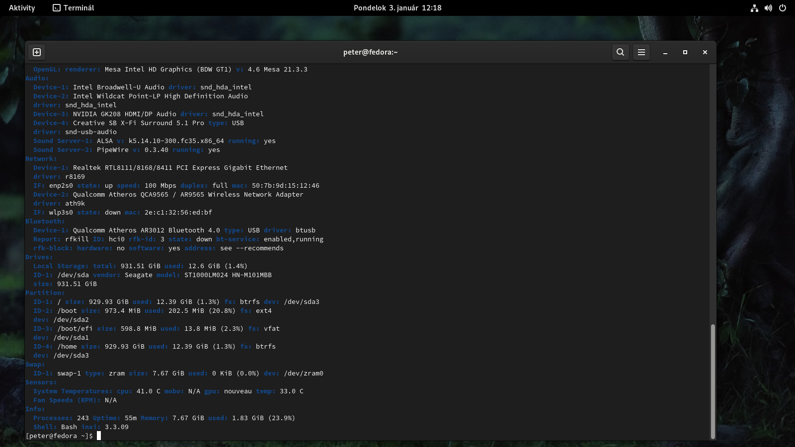Open the calendar from the clock
Image resolution: width=795 pixels, height=447 pixels.
(x=397, y=8)
